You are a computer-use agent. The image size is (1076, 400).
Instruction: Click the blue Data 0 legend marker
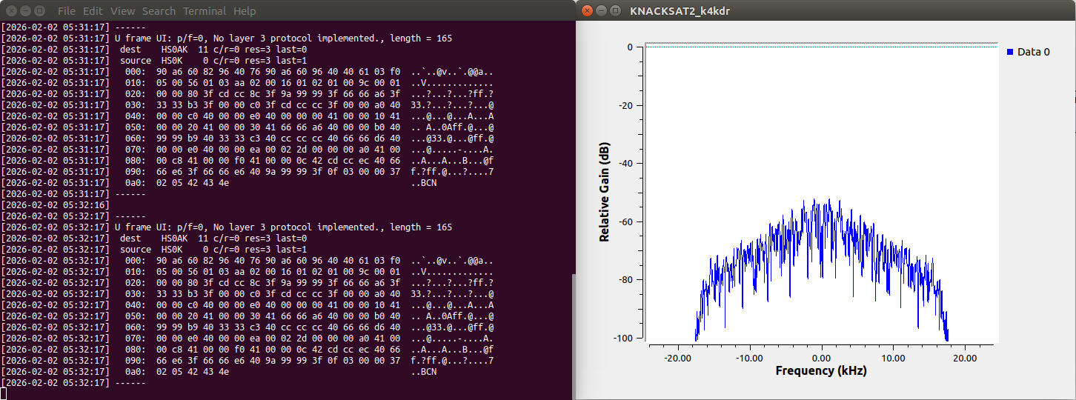pos(1011,53)
